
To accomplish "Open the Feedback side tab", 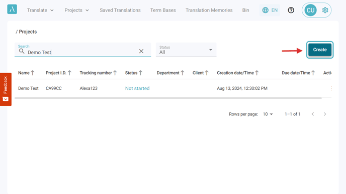I will click(6, 89).
